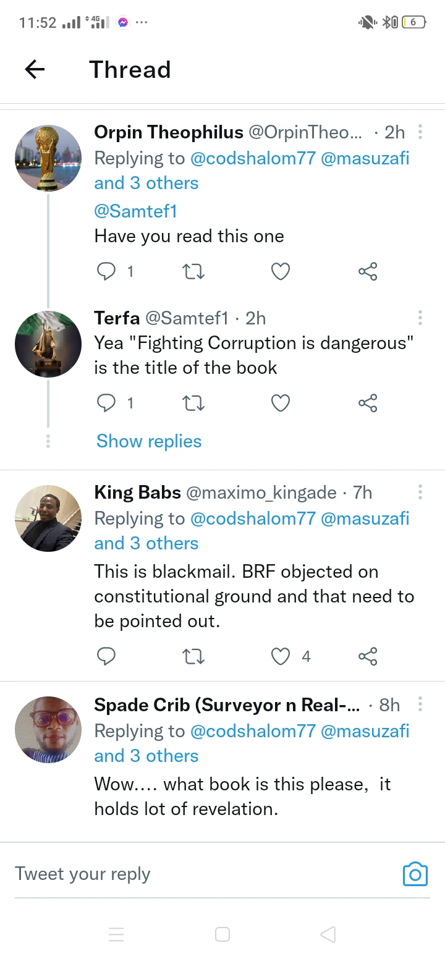This screenshot has height=964, width=445.
Task: Like Orpin Theophilus's tweet
Action: (281, 271)
